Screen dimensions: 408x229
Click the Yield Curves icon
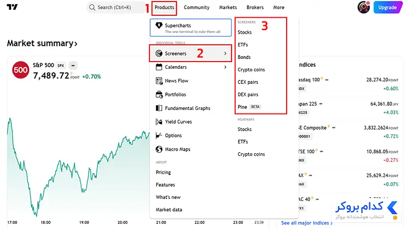[159, 122]
